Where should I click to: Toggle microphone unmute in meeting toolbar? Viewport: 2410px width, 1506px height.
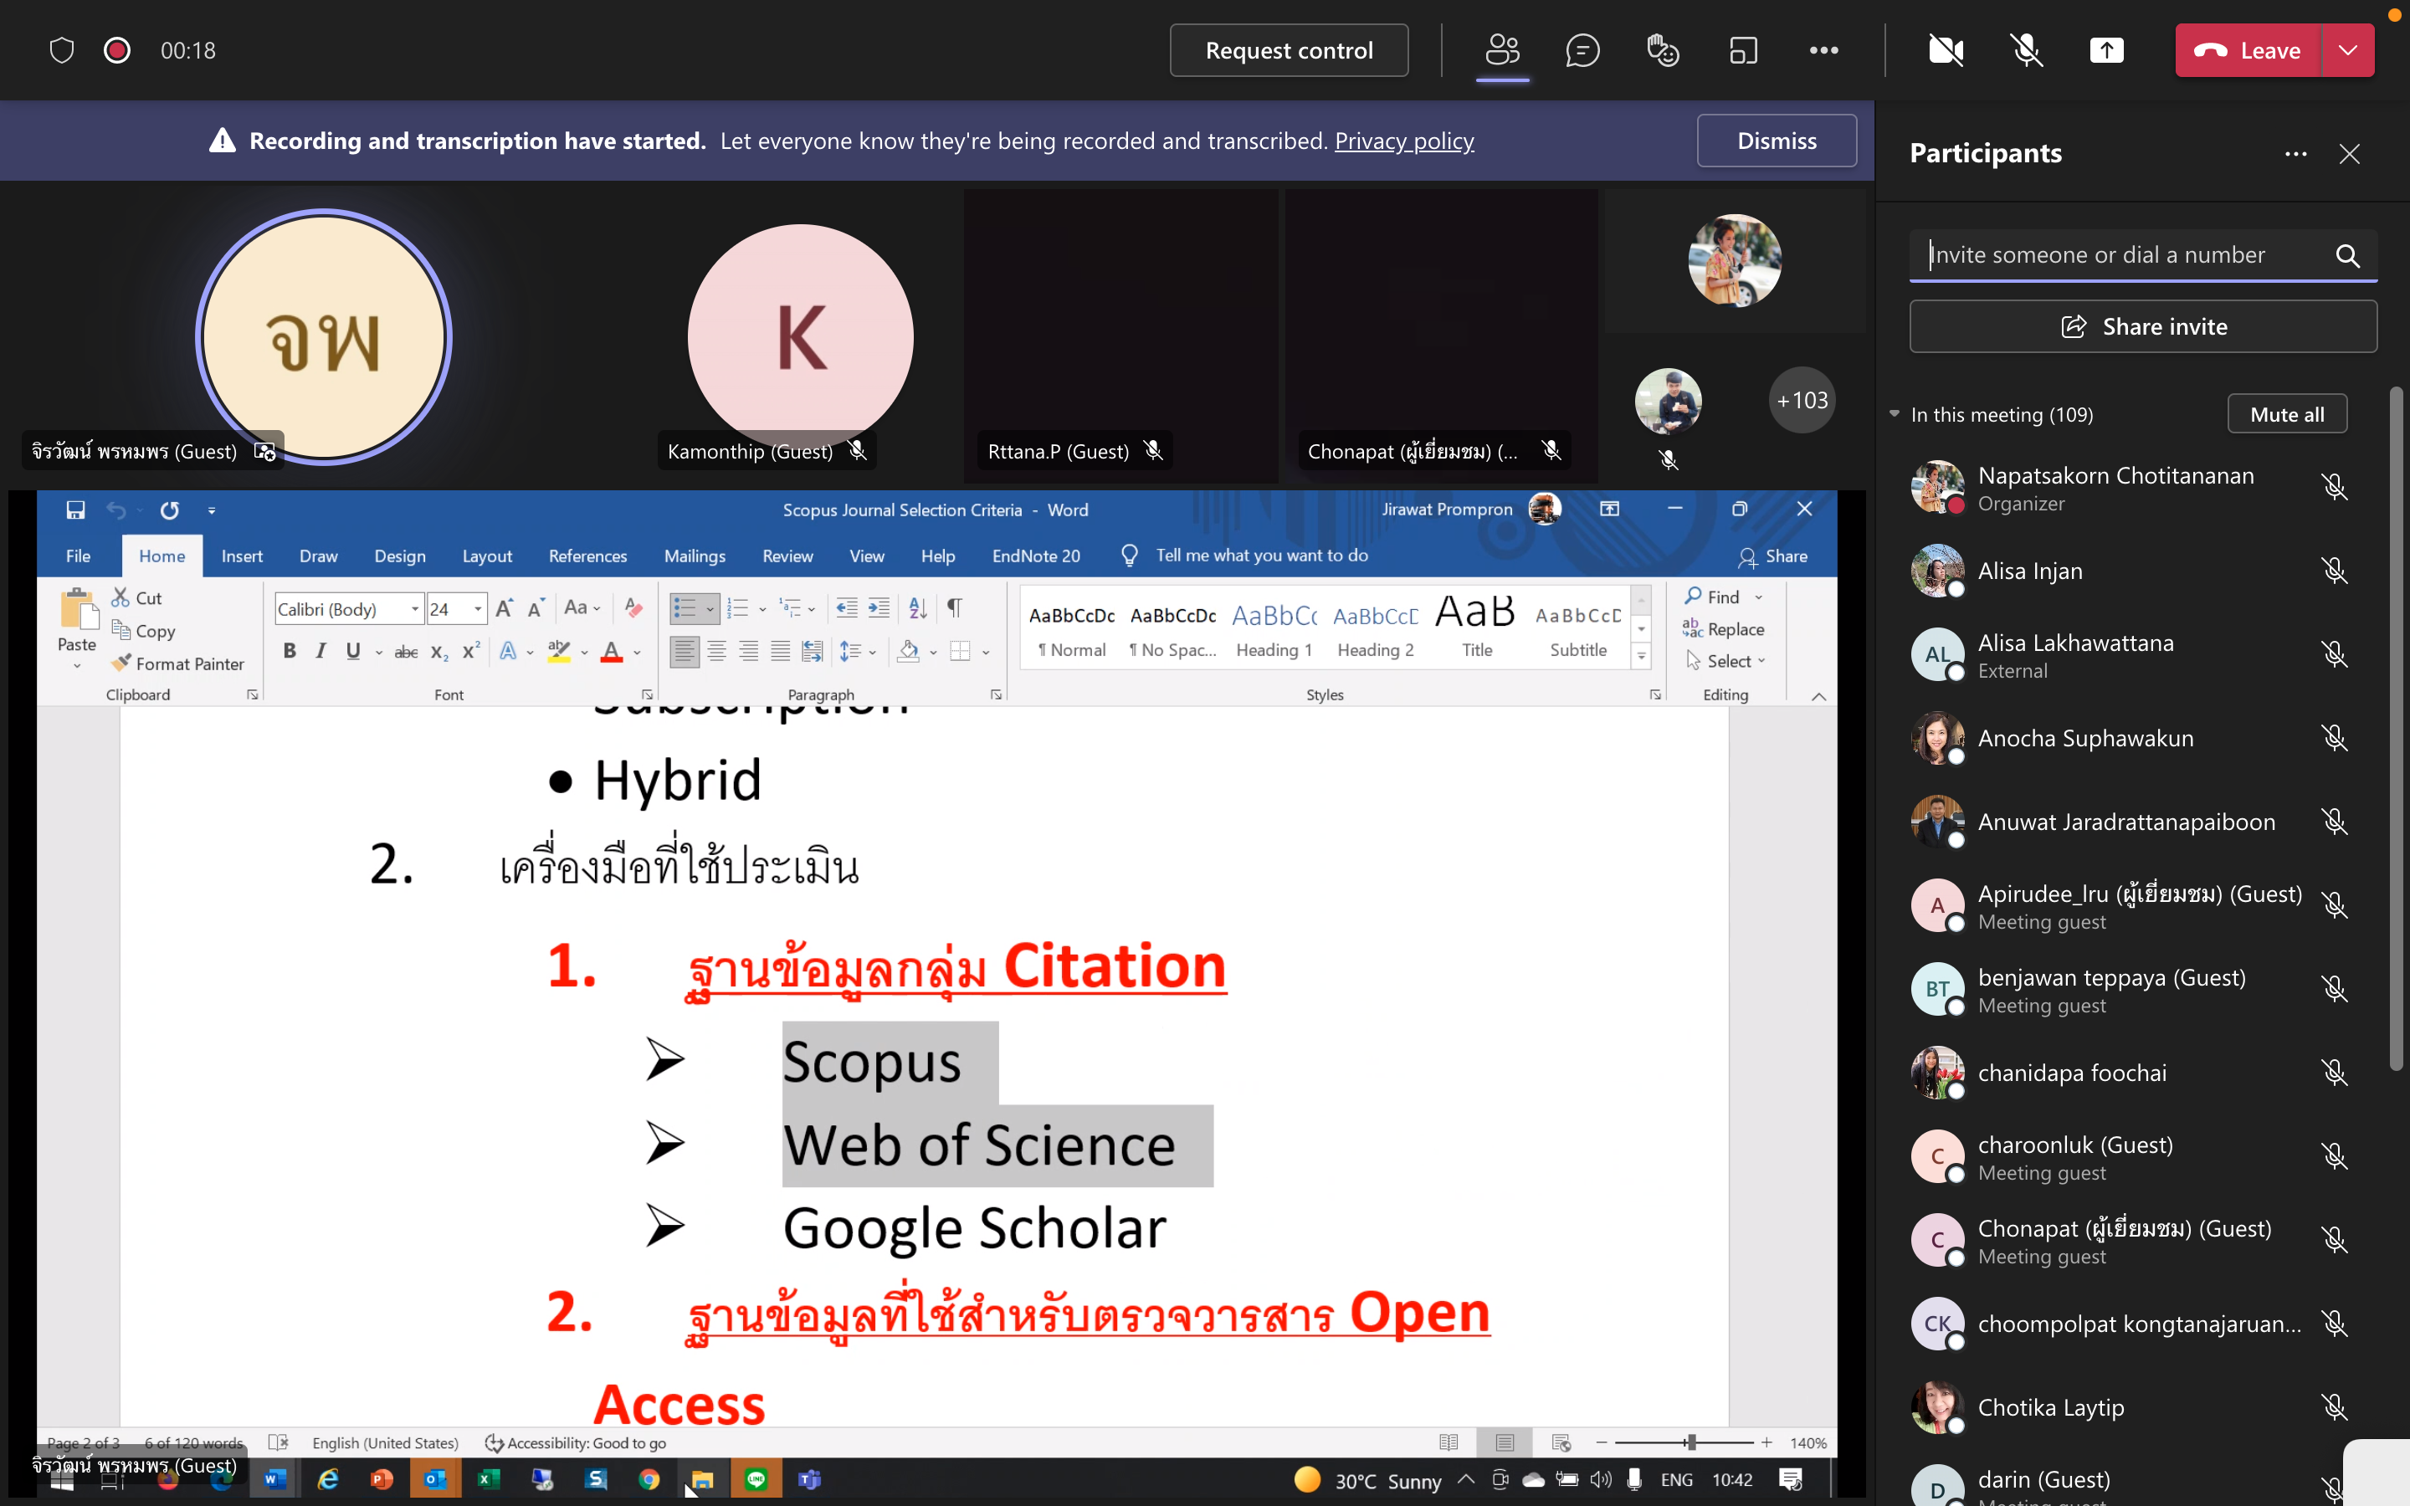[x=2026, y=50]
